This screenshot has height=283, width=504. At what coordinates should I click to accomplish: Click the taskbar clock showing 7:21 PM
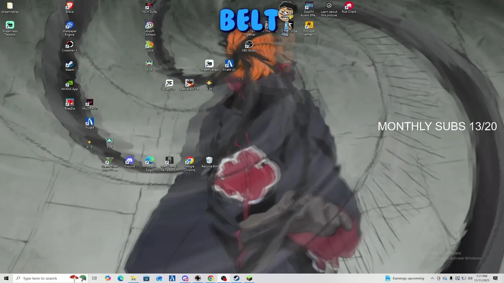click(x=482, y=278)
